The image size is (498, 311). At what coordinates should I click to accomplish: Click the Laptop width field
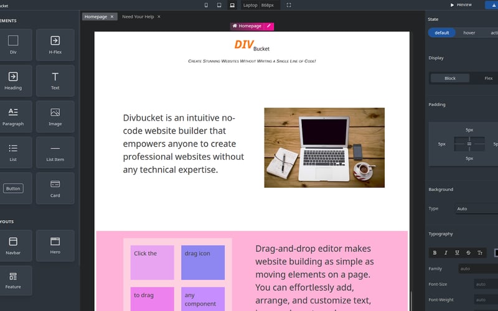coord(268,5)
